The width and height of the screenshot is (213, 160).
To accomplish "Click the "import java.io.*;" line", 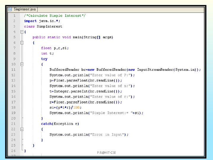I will click(x=42, y=21).
